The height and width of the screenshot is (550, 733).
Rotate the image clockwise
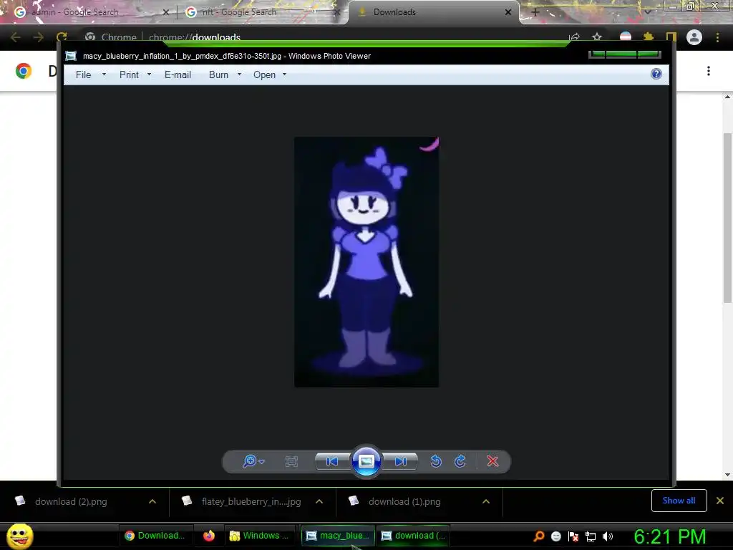pos(460,461)
